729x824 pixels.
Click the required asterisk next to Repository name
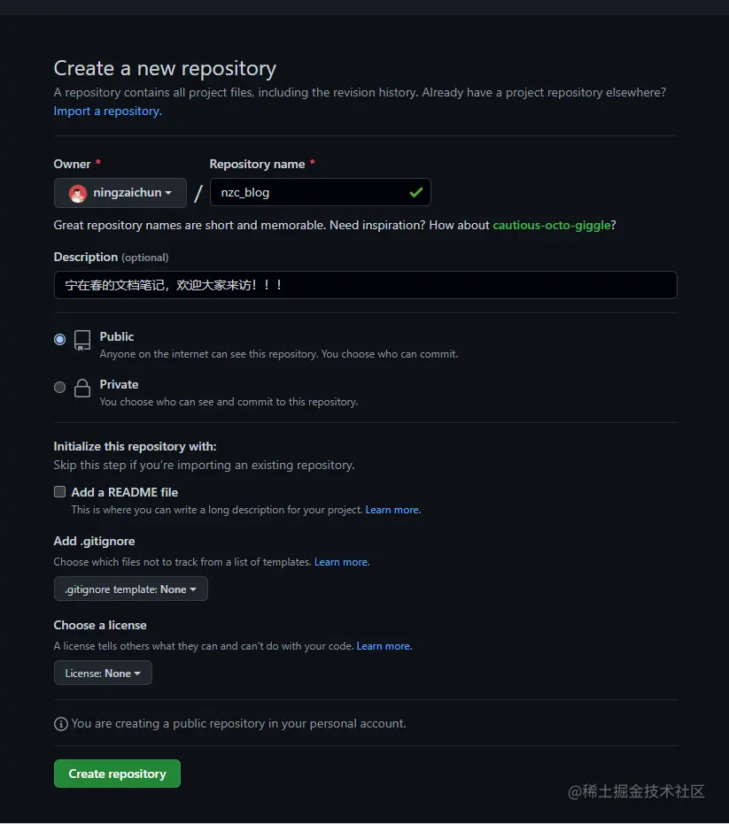[312, 164]
